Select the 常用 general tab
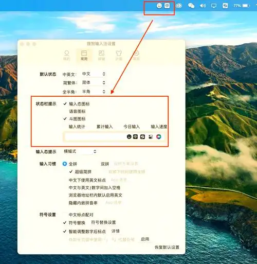Image resolution: width=257 pixels, height=264 pixels. coord(84,56)
